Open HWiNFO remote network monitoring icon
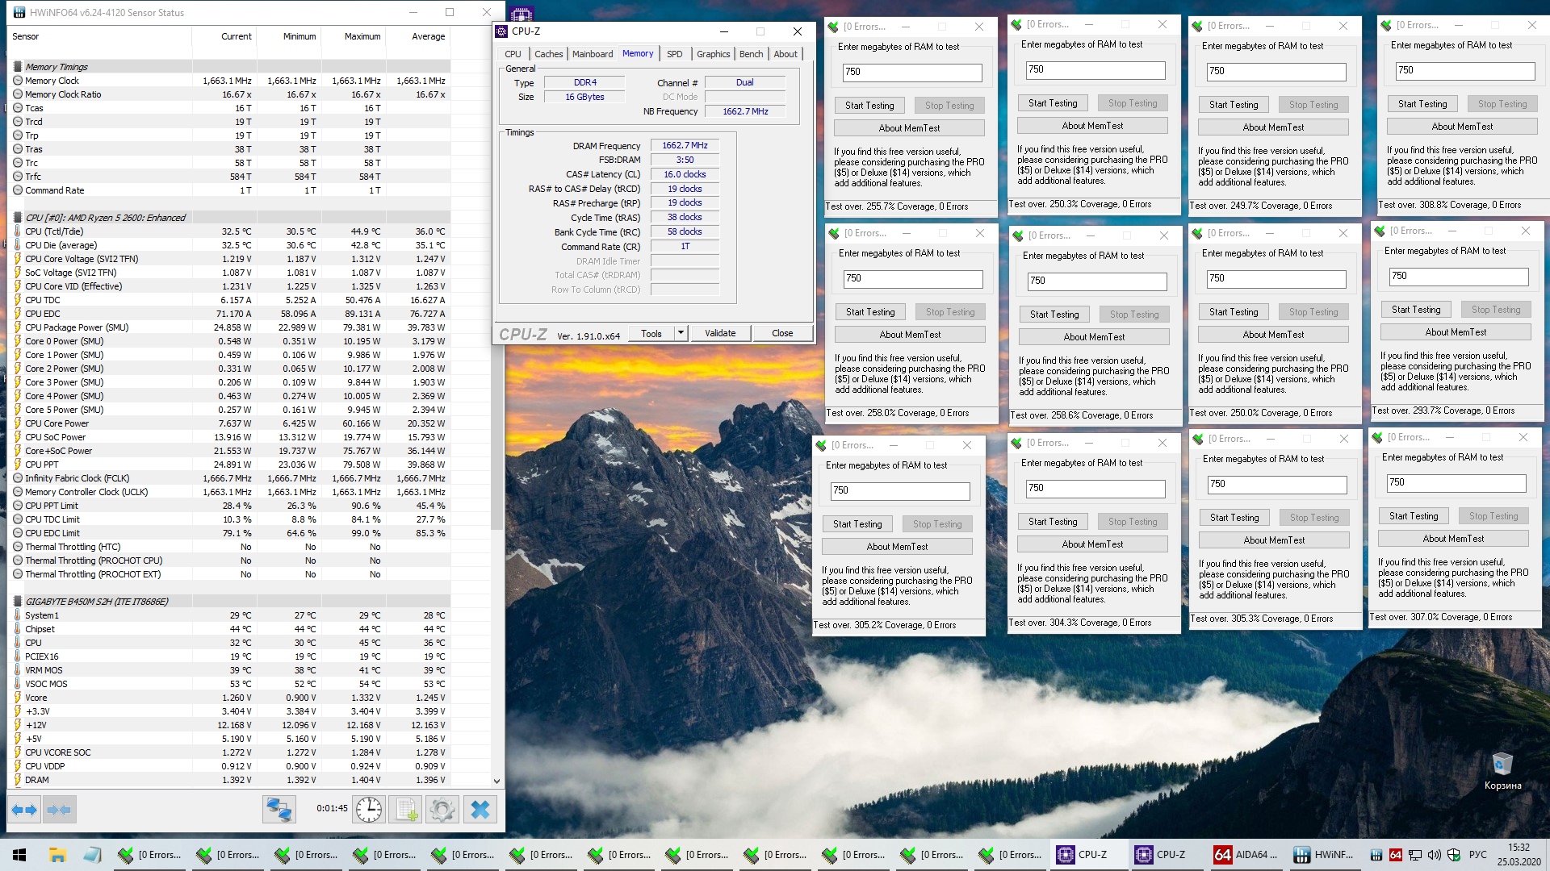The image size is (1550, 871). tap(279, 809)
